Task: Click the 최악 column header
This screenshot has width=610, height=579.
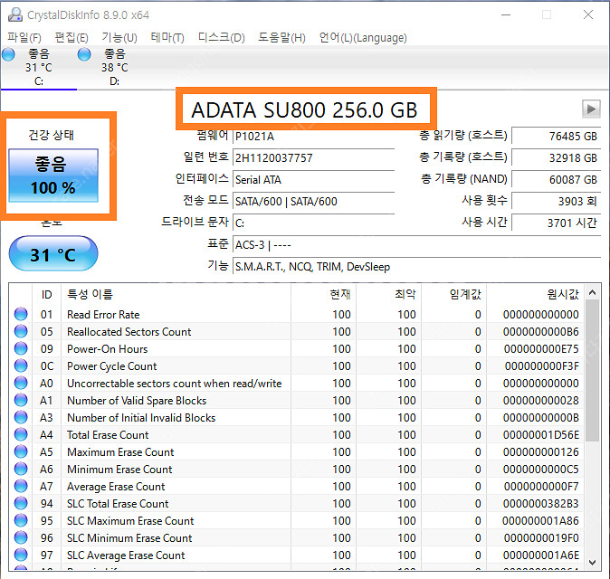Action: tap(389, 294)
